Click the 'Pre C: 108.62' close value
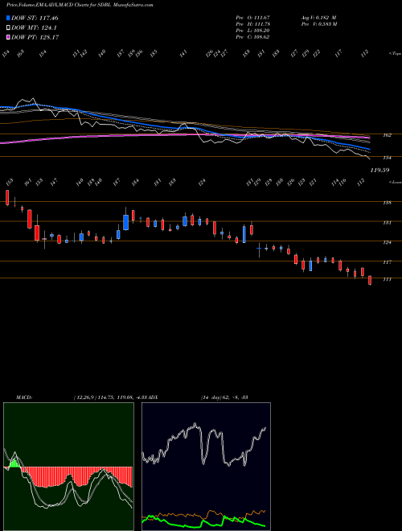The width and height of the screenshot is (402, 531). 252,37
